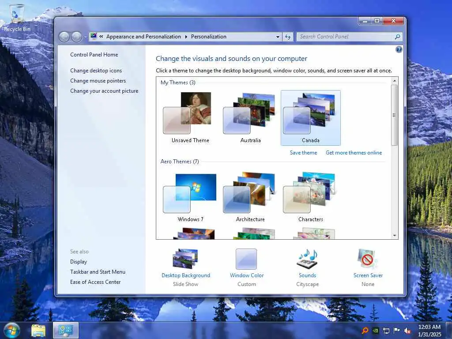The image size is (452, 339).
Task: Select the Australia theme
Action: [250, 117]
